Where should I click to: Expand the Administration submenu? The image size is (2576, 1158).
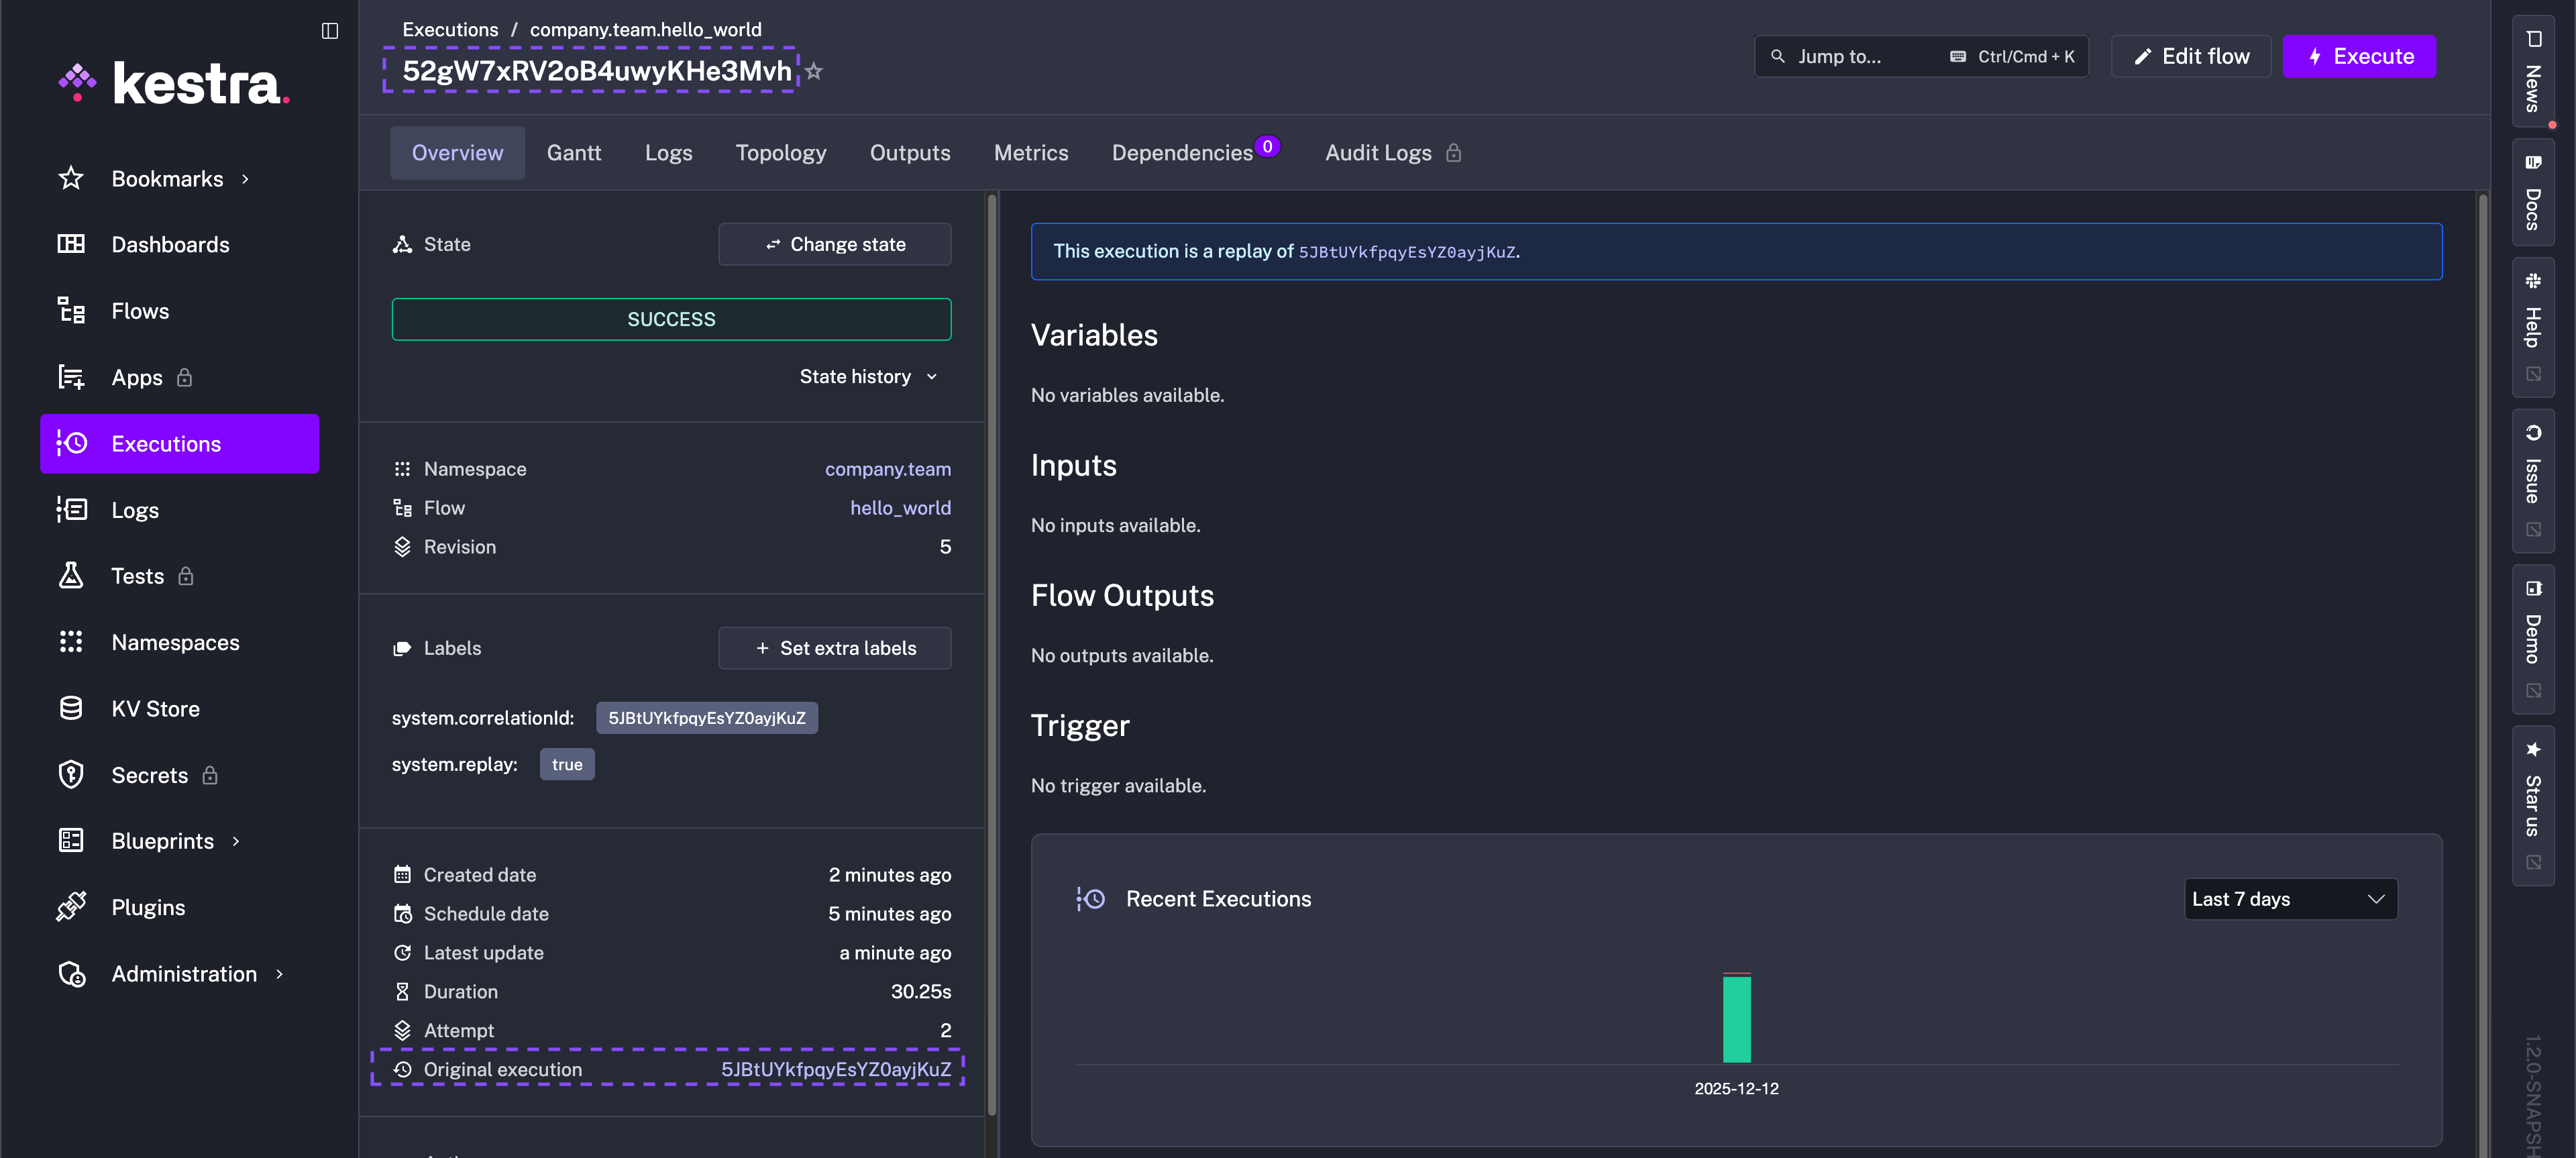tap(279, 974)
